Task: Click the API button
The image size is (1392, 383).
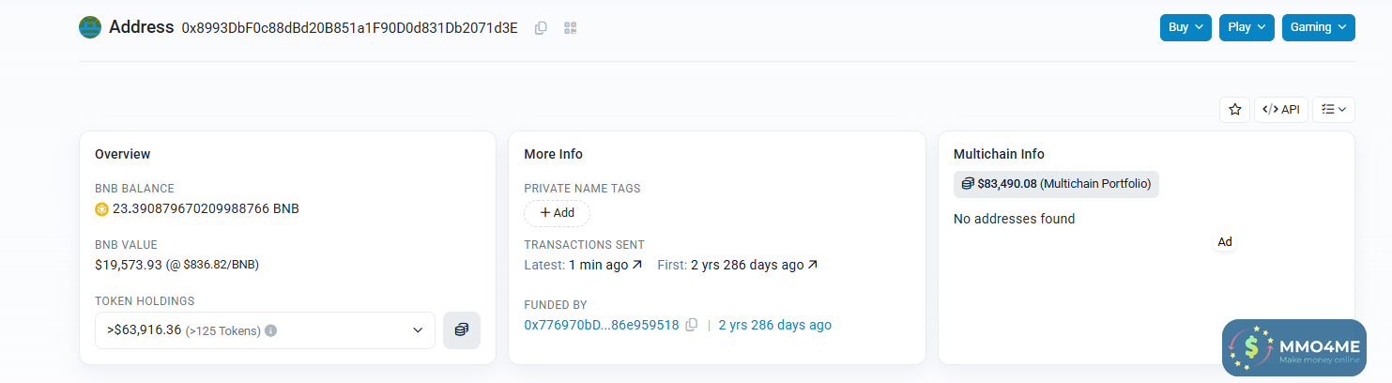Action: [1281, 110]
